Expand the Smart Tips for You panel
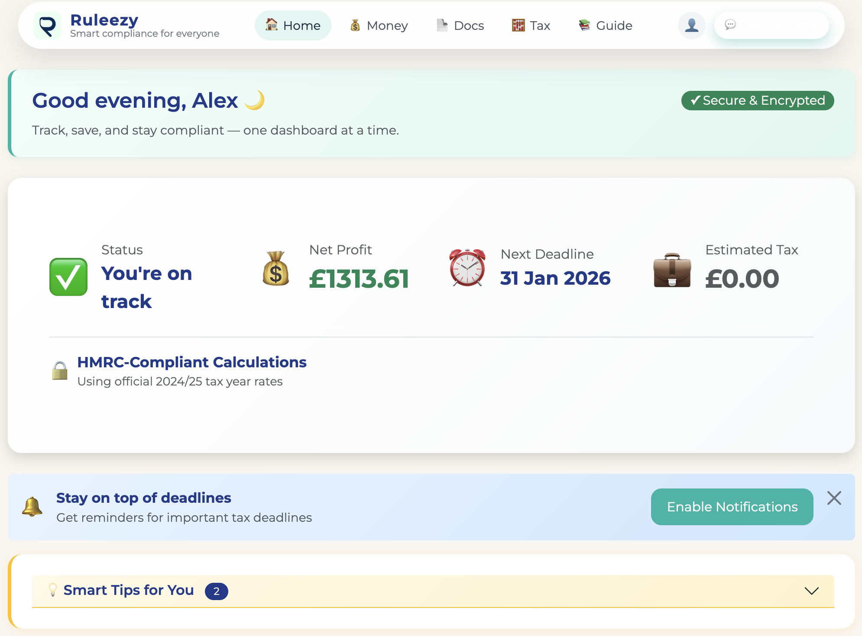This screenshot has width=862, height=636. pos(812,590)
